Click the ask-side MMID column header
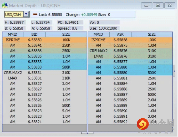 (x=98, y=34)
